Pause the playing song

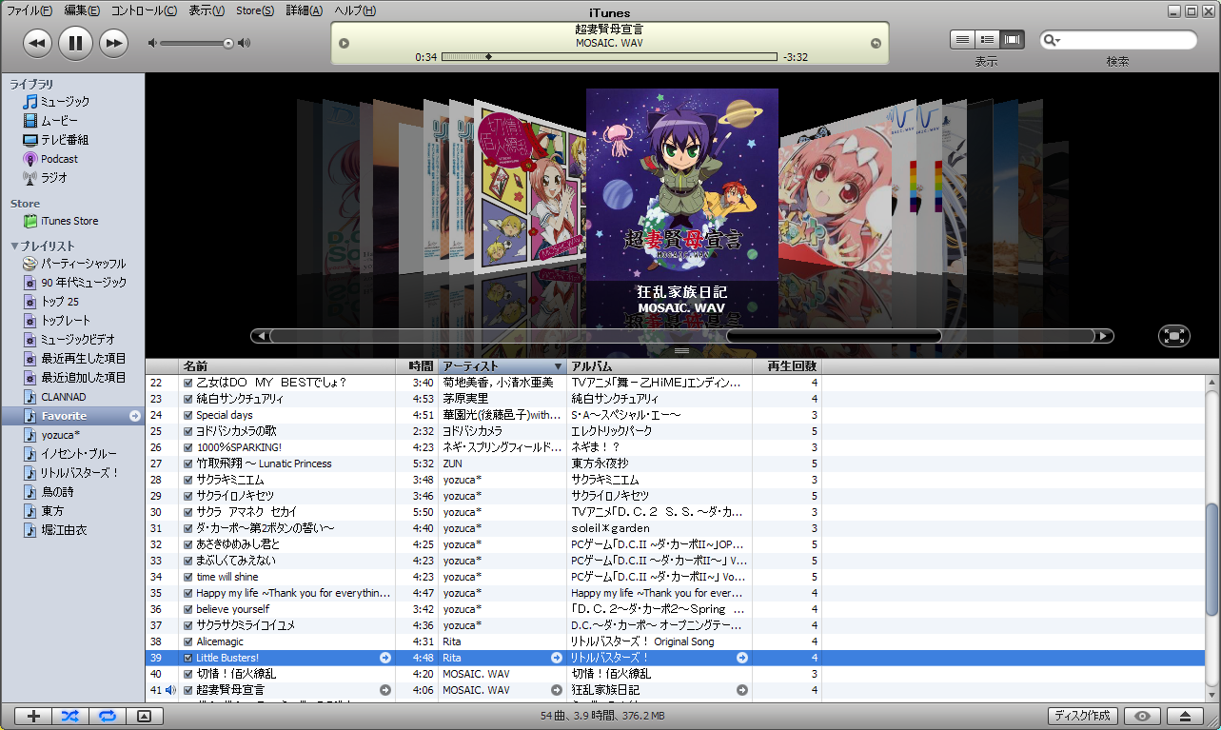pos(75,43)
